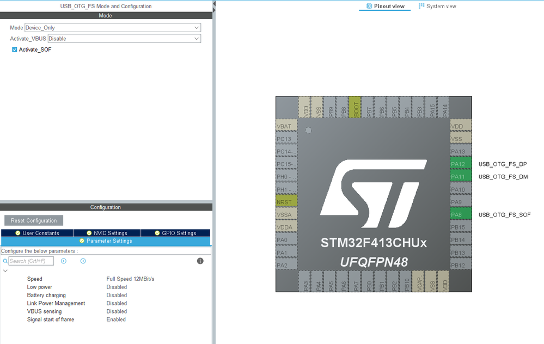
Task: Switch to Pinout view tab
Action: 385,6
